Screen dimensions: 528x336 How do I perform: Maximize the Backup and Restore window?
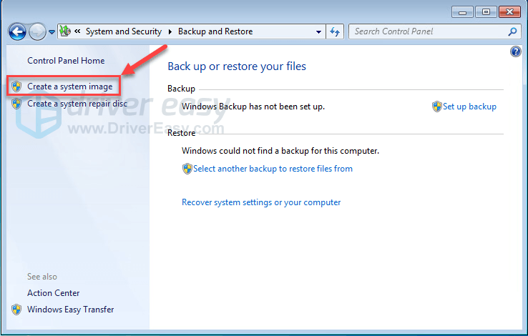pyautogui.click(x=486, y=12)
